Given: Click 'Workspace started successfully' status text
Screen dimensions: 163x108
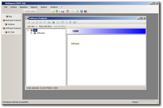Looking at the screenshot, I should [15, 102].
